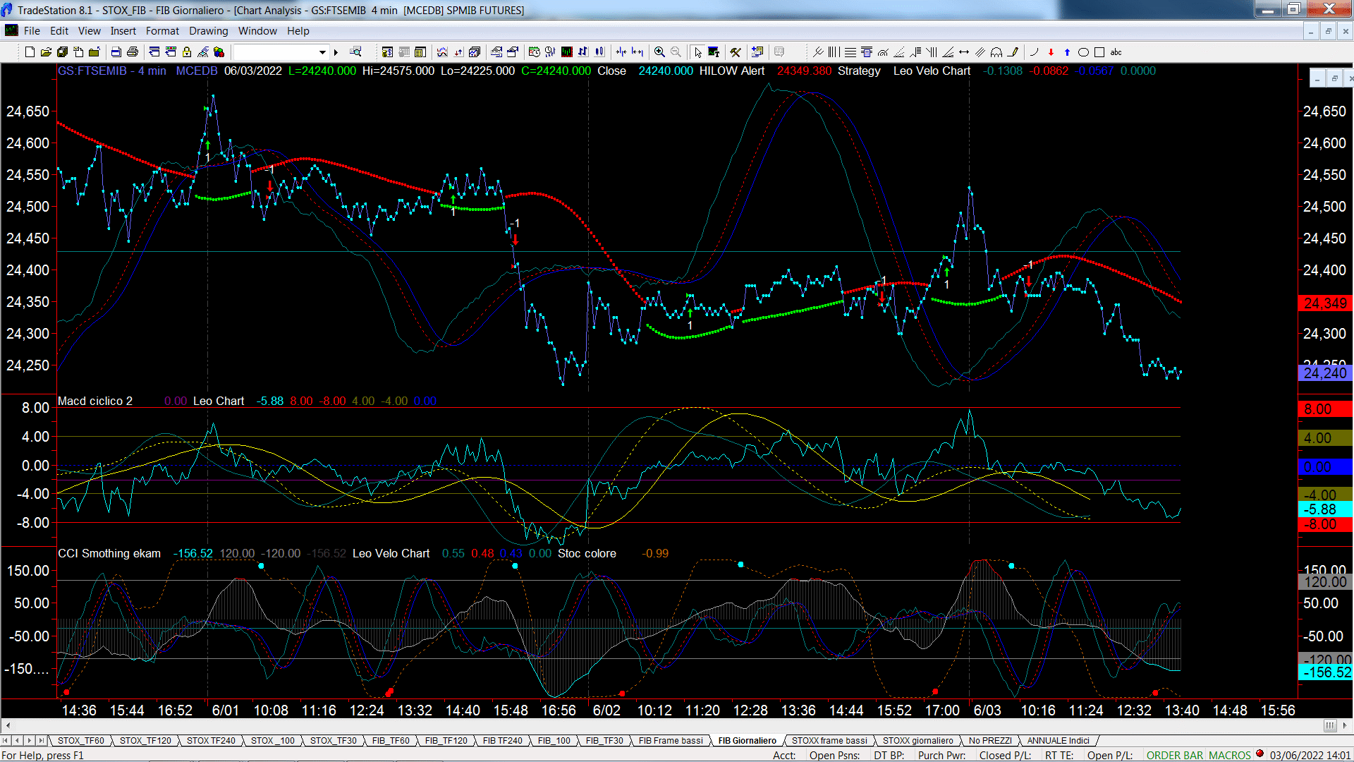This screenshot has height=762, width=1354.
Task: Select the blue up arrow drawing tool
Action: click(1067, 52)
